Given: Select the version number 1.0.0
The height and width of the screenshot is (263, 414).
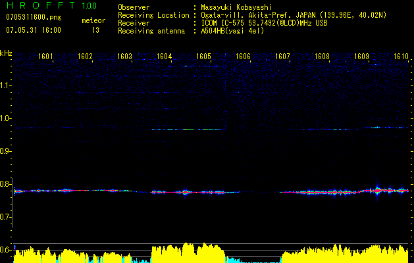Looking at the screenshot, I should [x=89, y=5].
